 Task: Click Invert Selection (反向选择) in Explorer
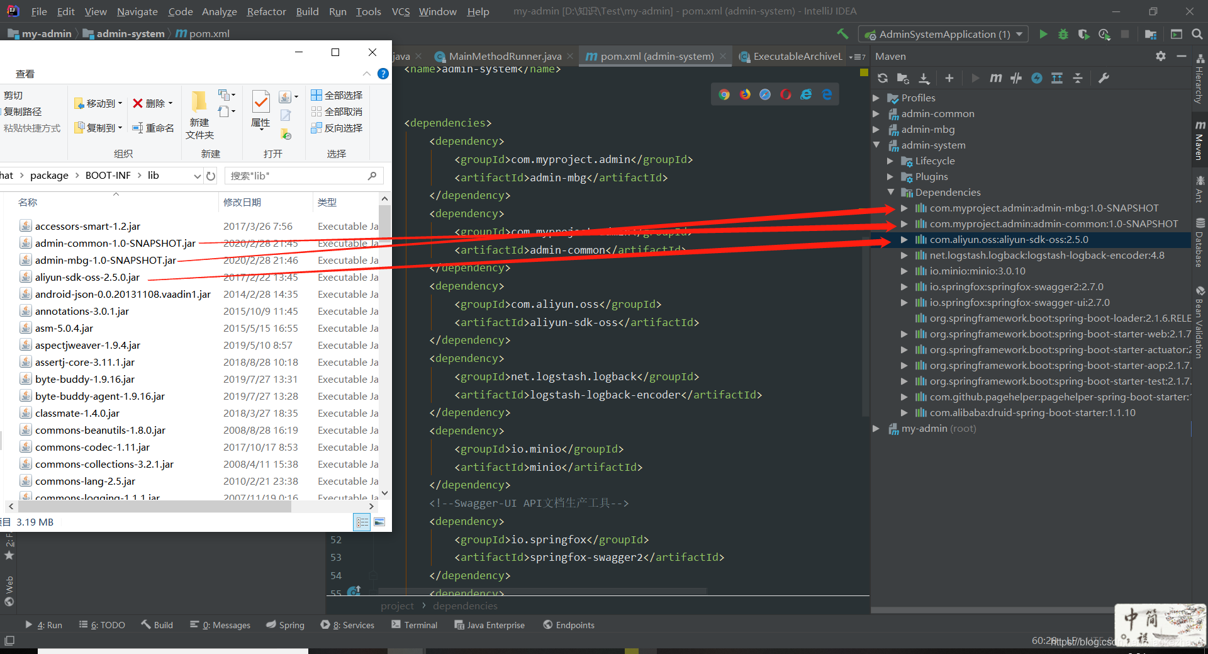tap(337, 128)
